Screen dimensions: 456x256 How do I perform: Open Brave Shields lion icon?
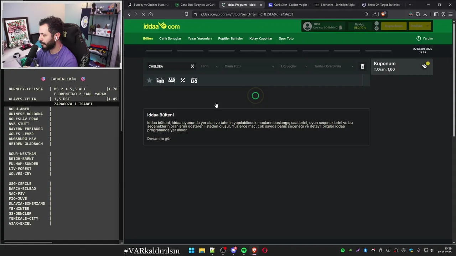pos(384,14)
